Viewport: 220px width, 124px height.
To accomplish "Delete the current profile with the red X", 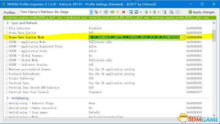I will point(123,12).
